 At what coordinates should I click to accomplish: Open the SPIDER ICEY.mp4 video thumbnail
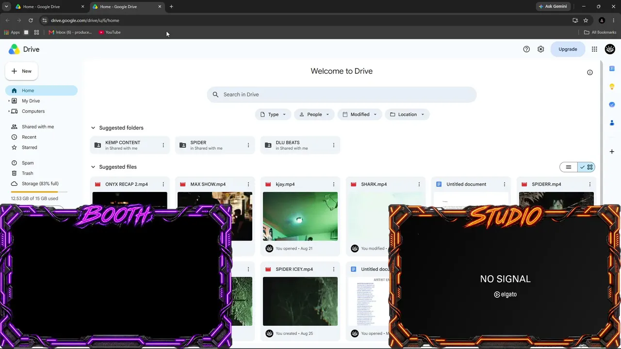[300, 301]
